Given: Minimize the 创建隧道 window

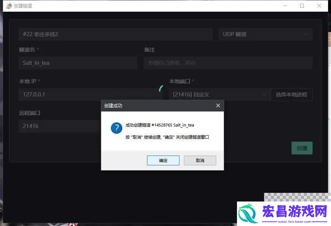Looking at the screenshot, I should pos(285,6).
